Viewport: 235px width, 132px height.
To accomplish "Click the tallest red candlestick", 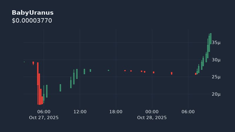I will pos(38,83).
